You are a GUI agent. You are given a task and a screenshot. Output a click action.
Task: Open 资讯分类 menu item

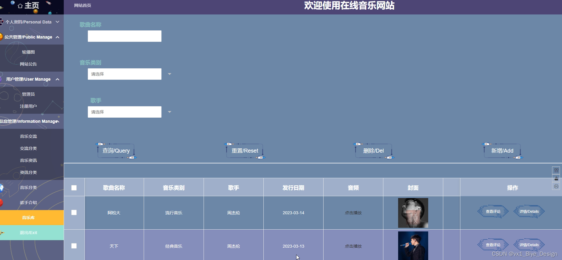pos(28,172)
